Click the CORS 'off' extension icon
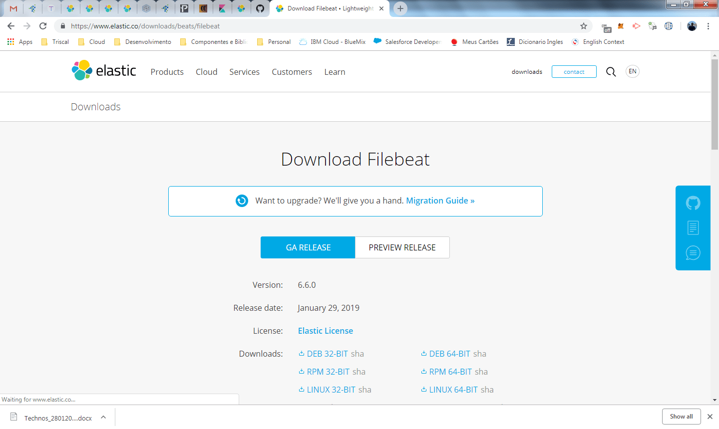The image size is (719, 429). tap(606, 27)
